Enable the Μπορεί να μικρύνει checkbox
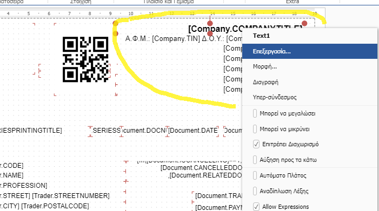Screen dimensions: 379x211 (255, 129)
